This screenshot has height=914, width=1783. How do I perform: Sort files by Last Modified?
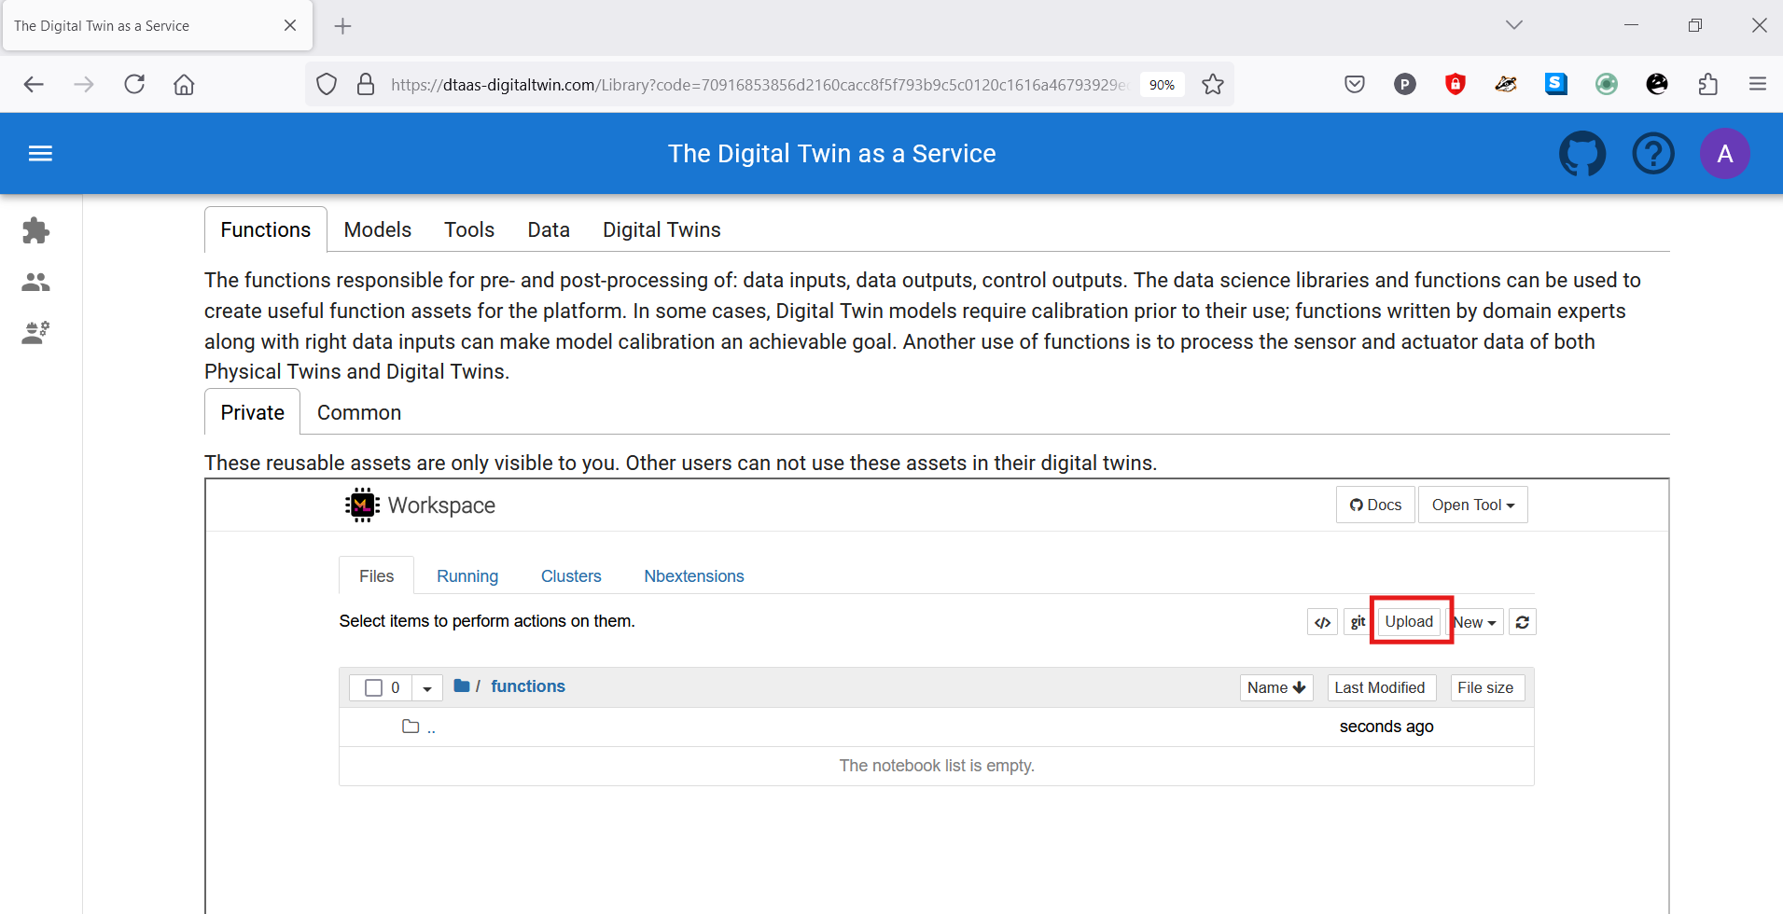[x=1379, y=687]
